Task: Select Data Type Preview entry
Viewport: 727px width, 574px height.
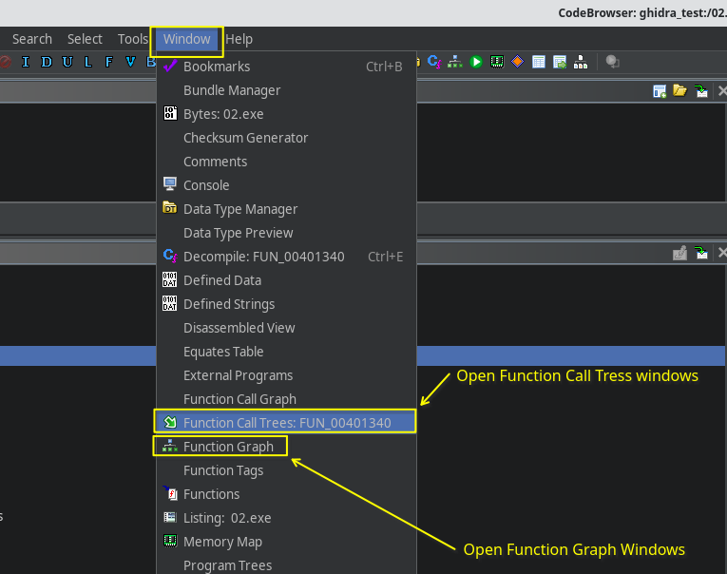Action: (x=286, y=233)
